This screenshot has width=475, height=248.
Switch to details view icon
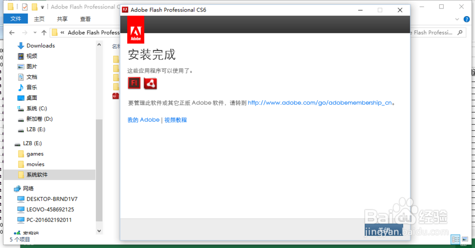pyautogui.click(x=456, y=239)
